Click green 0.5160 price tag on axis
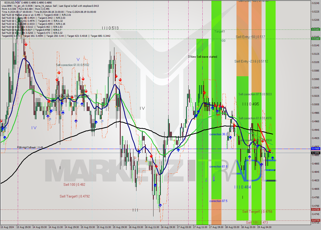 click(315, 38)
